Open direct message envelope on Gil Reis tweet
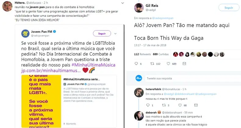 pos(184,63)
